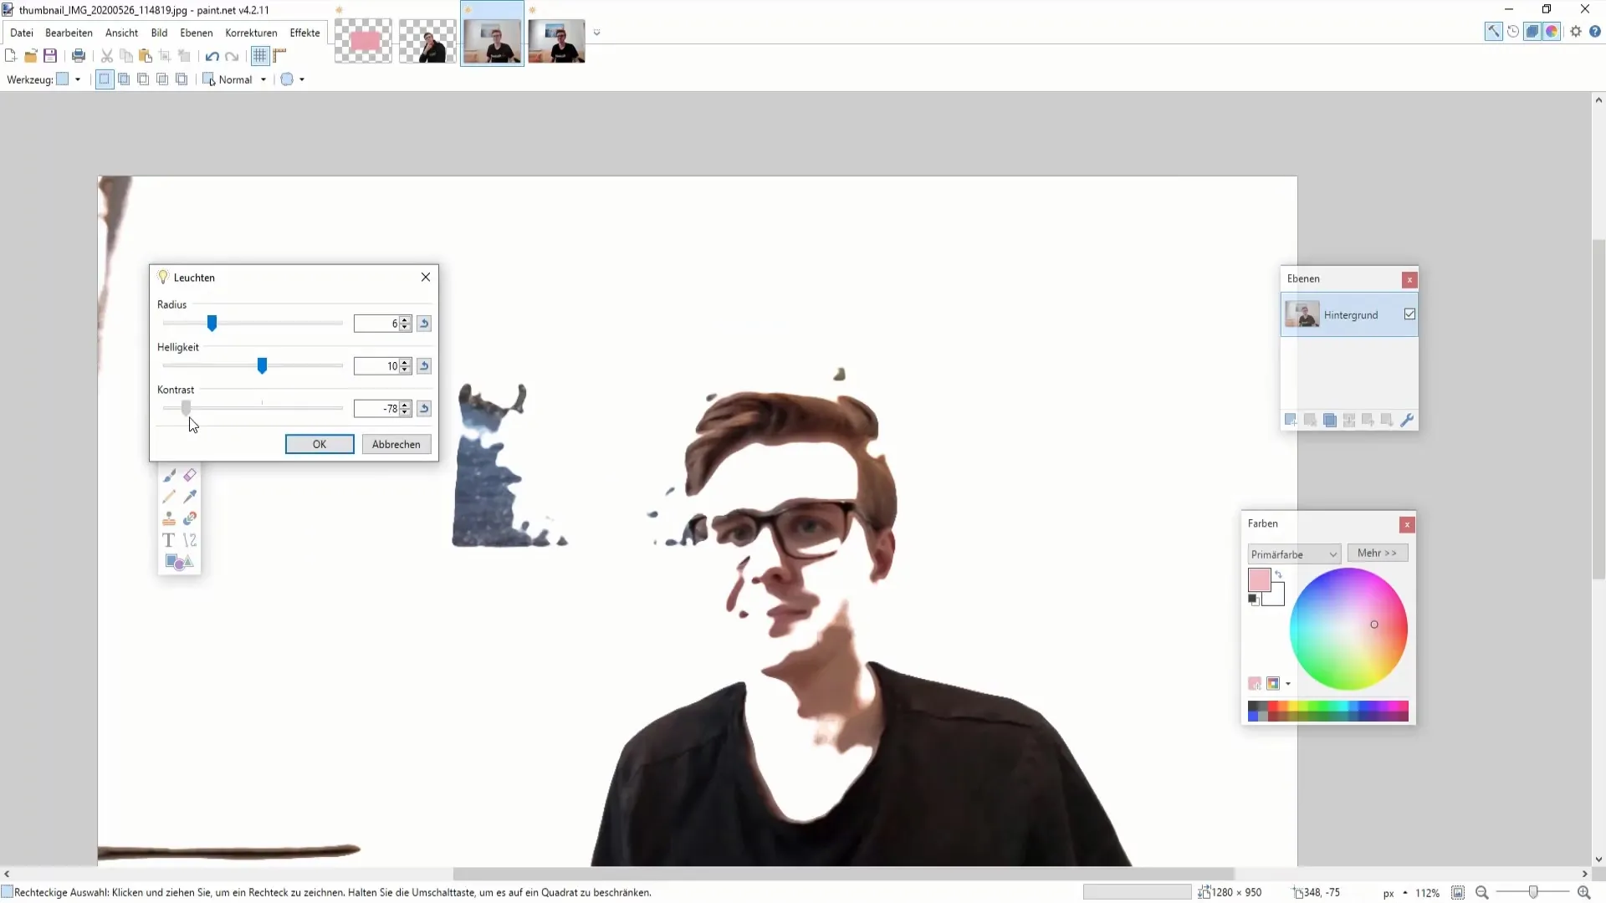
Task: Redo the last action
Action: click(232, 56)
